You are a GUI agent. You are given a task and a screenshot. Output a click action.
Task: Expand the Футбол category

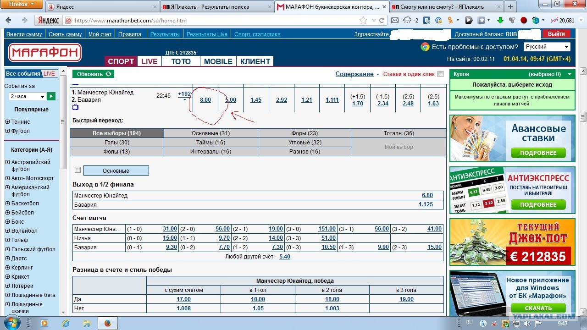coord(7,131)
